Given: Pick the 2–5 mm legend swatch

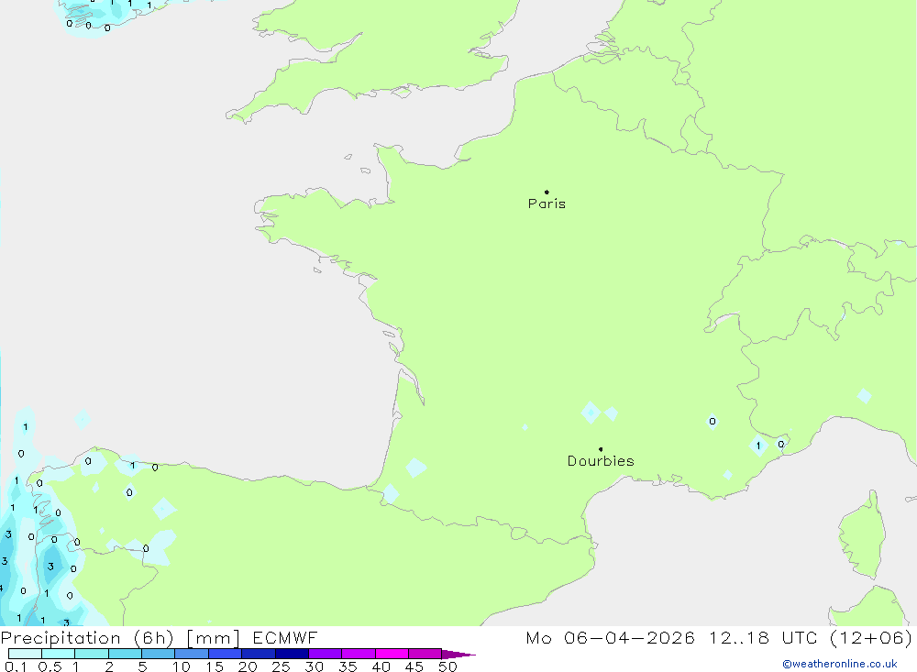Looking at the screenshot, I should (x=125, y=654).
